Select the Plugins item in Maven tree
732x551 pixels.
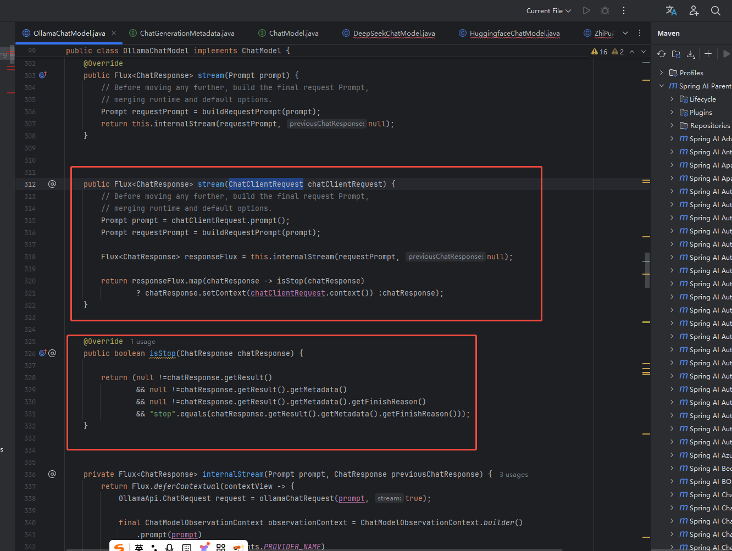click(701, 112)
